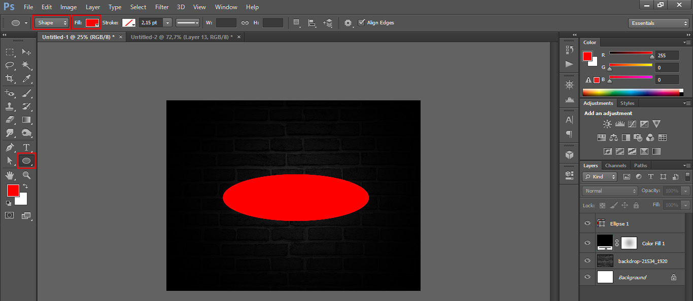
Task: Select the Ellipse shape tool
Action: 26,161
